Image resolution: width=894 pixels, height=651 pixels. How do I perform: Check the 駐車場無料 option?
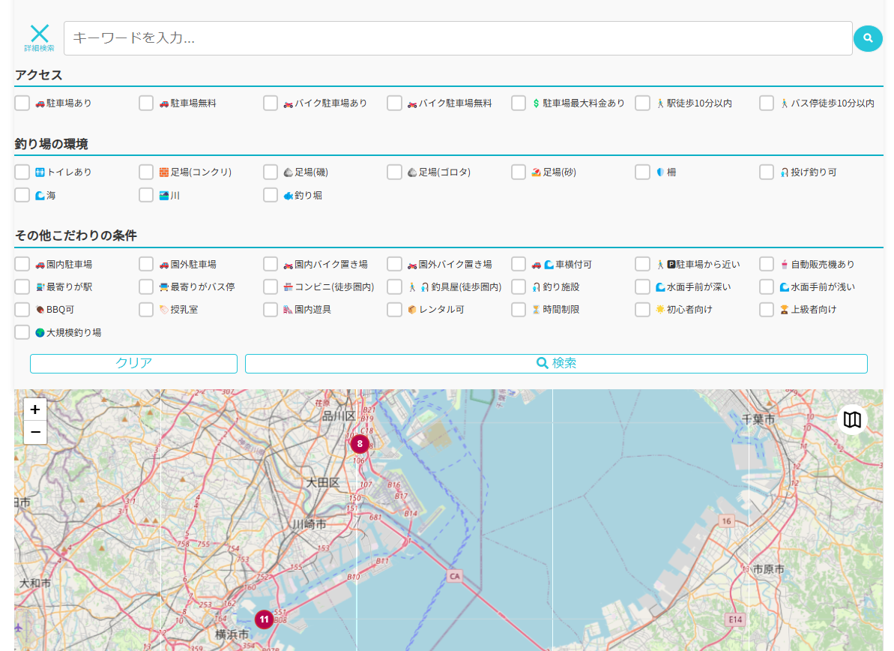pyautogui.click(x=146, y=103)
